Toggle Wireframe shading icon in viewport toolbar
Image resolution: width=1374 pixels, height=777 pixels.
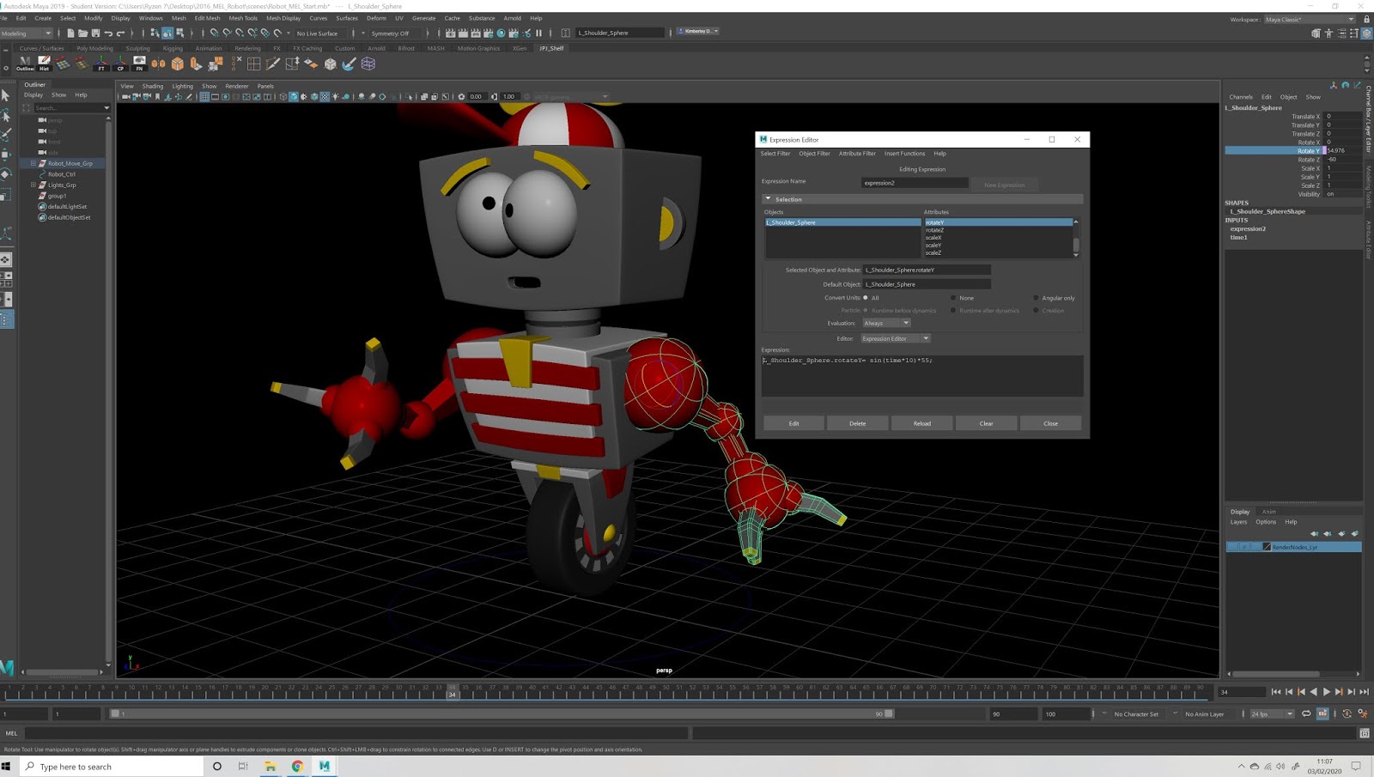point(283,97)
